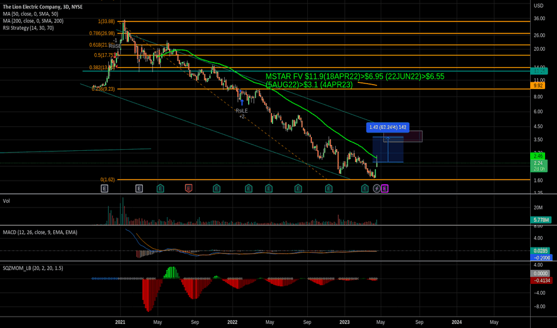Click the Fibonacci 1(33.88) level label
557x328 pixels.
coord(106,21)
